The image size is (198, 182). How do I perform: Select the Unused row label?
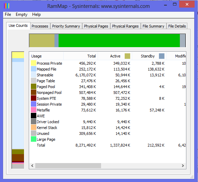click(x=43, y=133)
